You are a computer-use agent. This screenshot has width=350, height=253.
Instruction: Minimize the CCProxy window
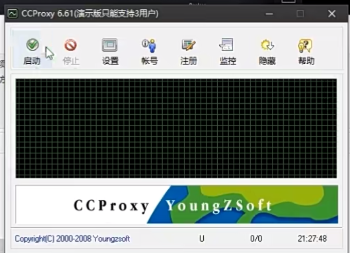pos(269,14)
